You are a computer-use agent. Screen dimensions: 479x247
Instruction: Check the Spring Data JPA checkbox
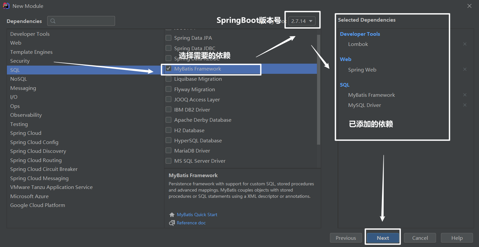pyautogui.click(x=168, y=38)
